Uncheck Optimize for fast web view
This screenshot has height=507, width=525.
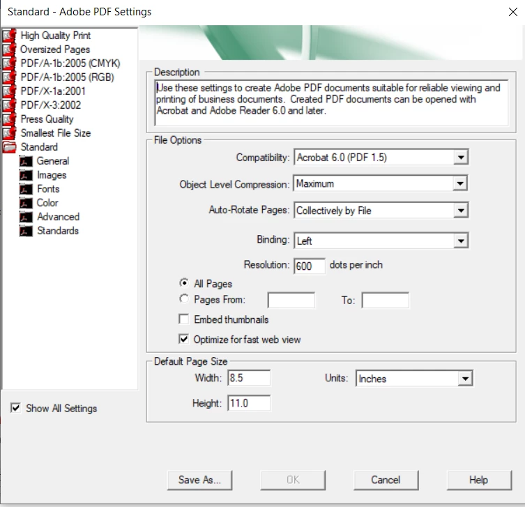point(184,339)
